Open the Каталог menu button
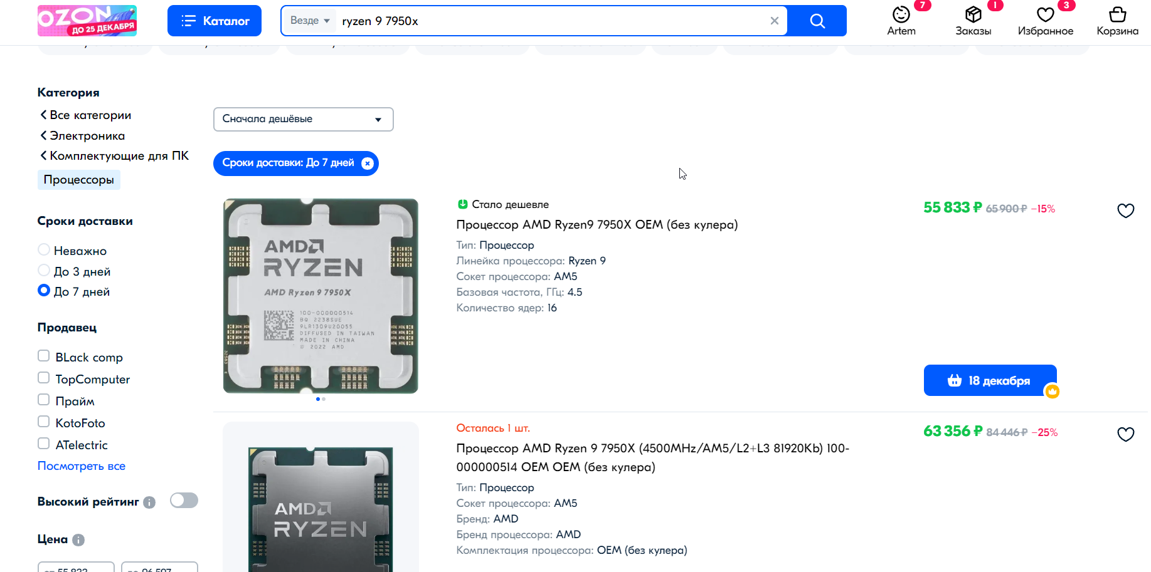Screen dimensions: 1151x572 [215, 21]
